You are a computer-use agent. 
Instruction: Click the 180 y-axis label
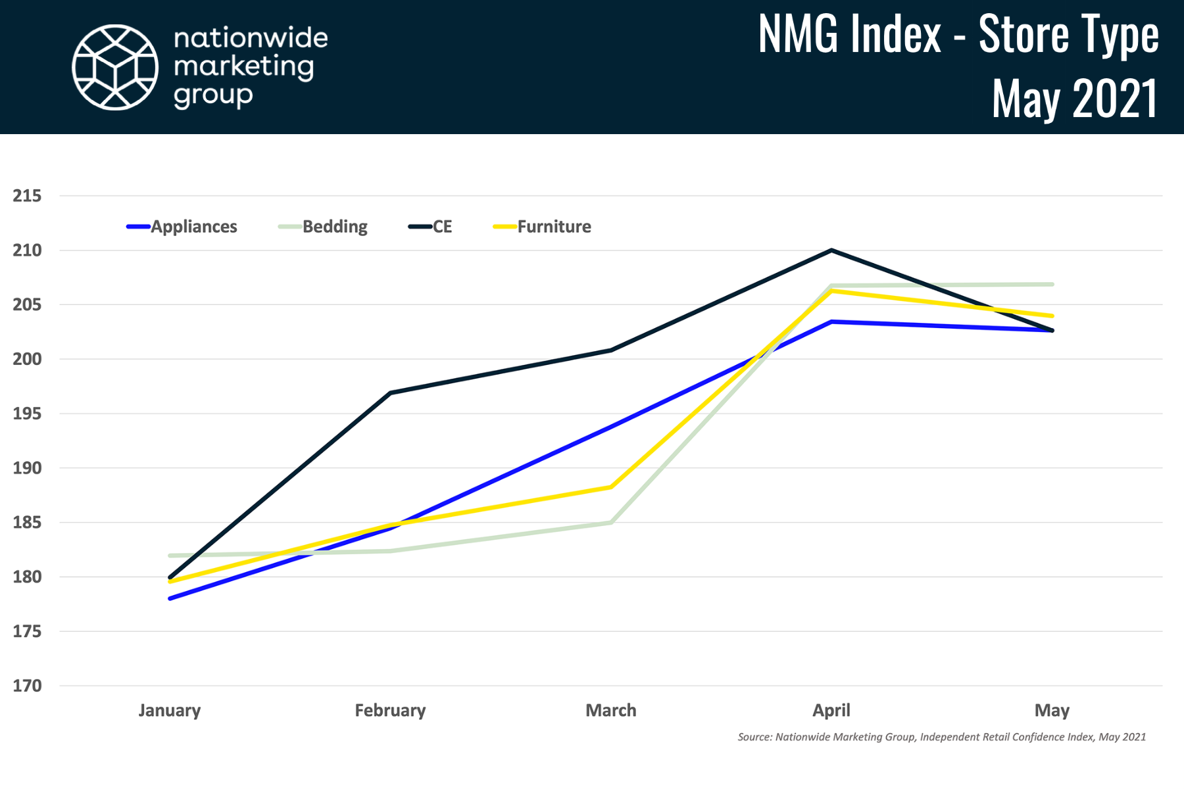coord(27,577)
